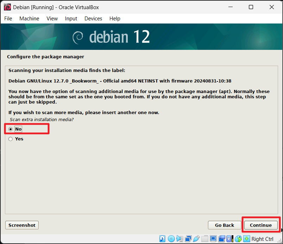
Task: Click the network adapters status icon
Action: [188, 238]
